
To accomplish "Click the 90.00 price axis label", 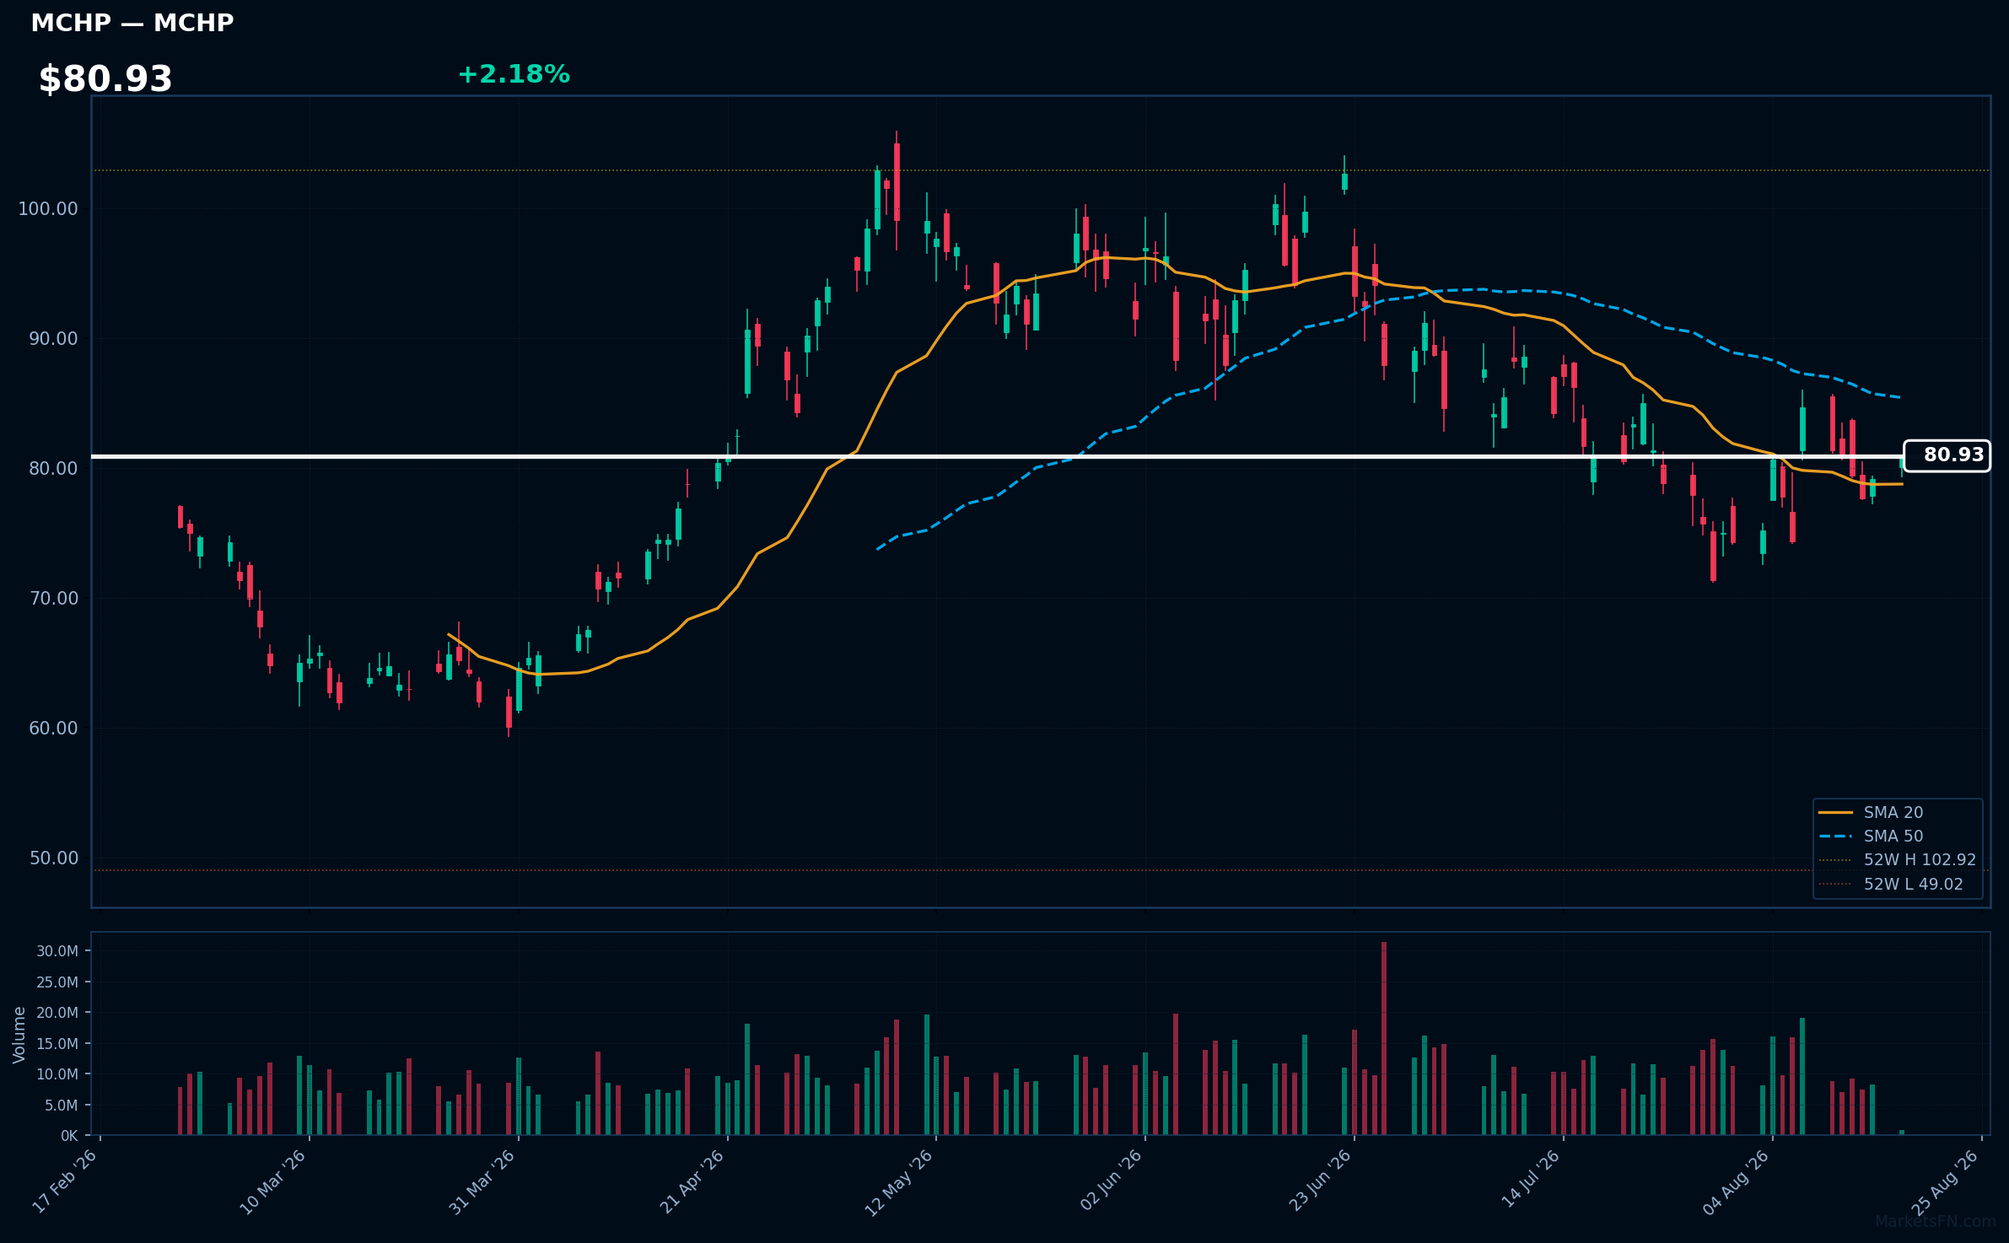I will (x=53, y=338).
